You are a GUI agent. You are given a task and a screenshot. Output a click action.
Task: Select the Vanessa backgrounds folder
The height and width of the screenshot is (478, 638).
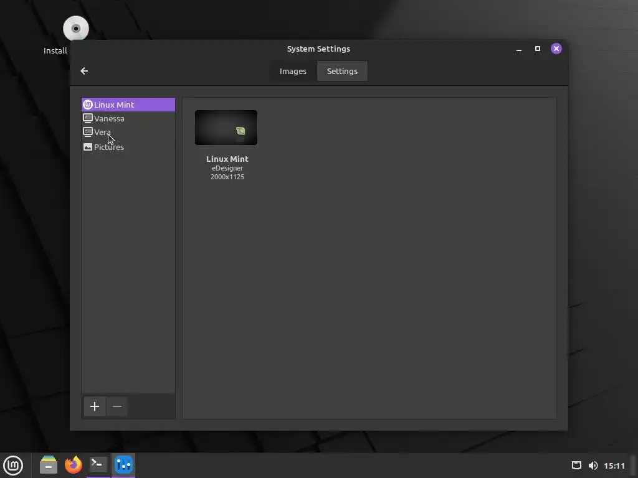tap(128, 118)
